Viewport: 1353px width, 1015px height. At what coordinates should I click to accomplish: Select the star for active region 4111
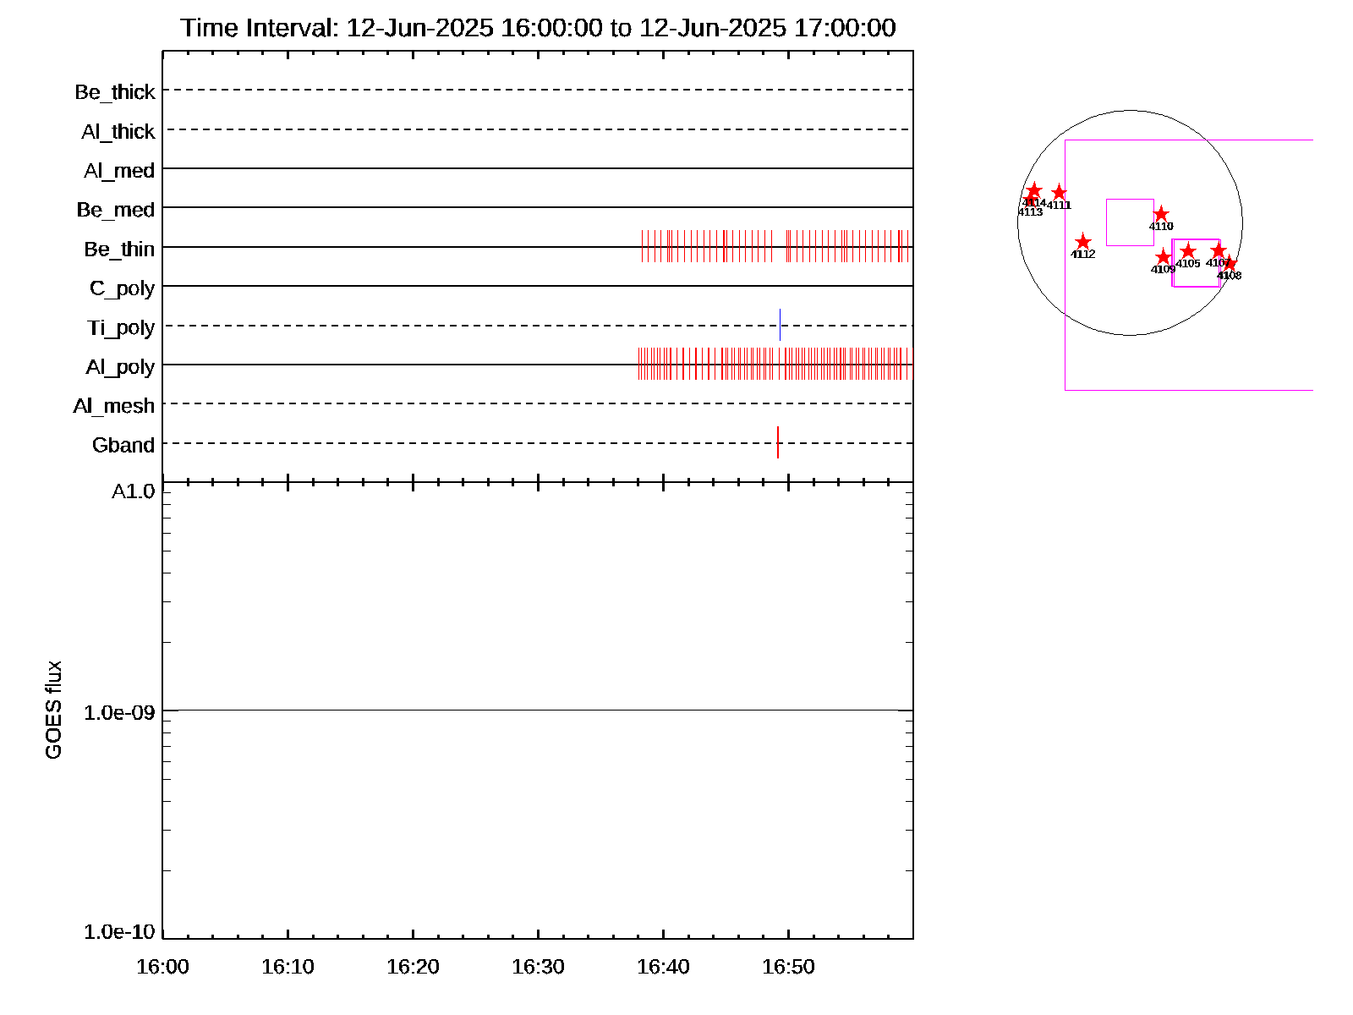click(1059, 193)
